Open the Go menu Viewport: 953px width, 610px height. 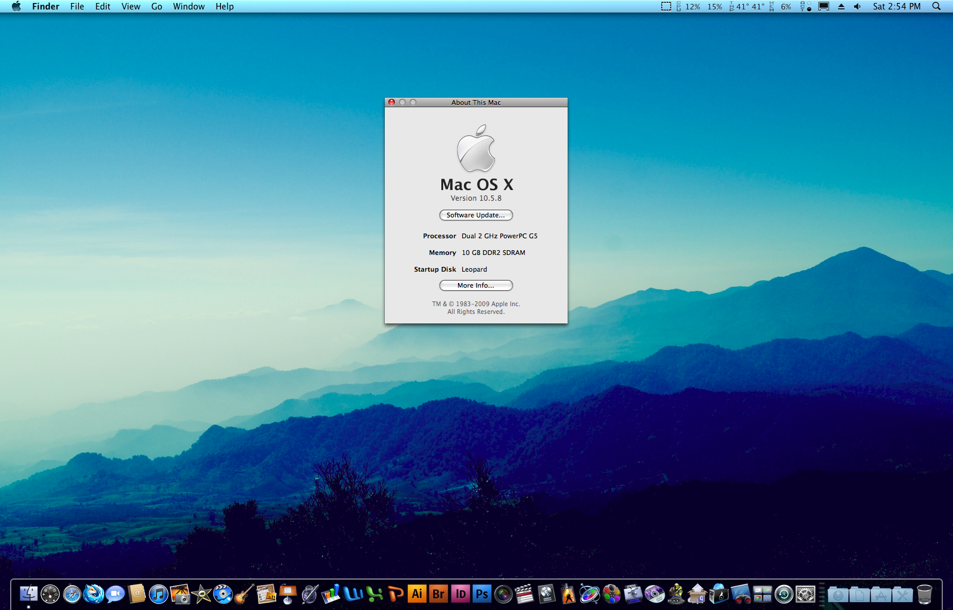tap(157, 7)
